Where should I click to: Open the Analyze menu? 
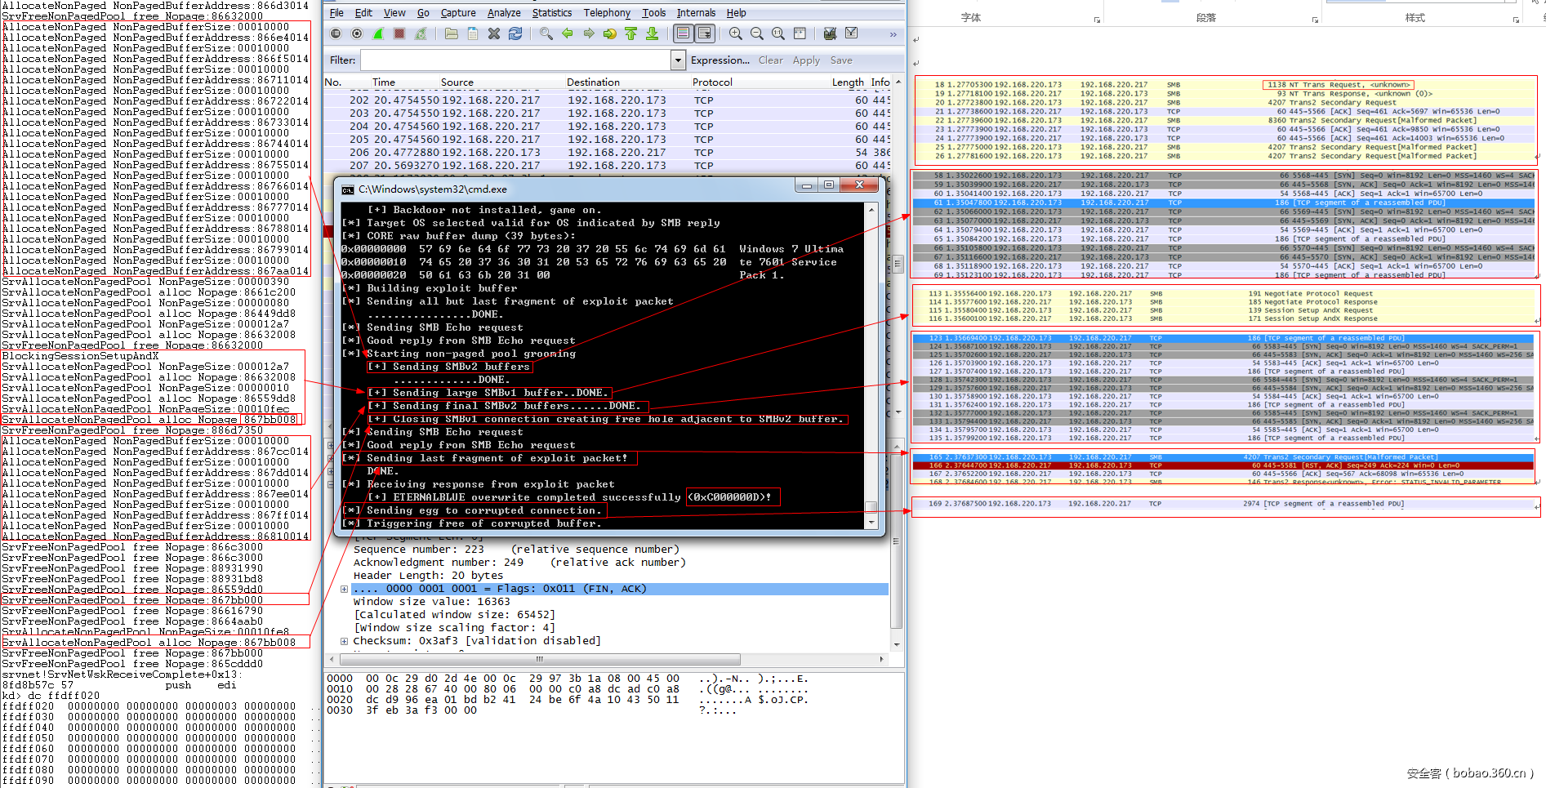click(x=504, y=13)
